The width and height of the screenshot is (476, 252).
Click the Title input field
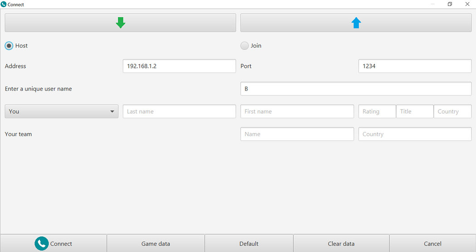point(415,111)
